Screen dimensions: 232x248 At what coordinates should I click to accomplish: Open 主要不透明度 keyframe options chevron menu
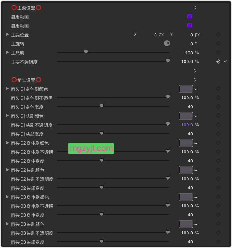[225, 62]
